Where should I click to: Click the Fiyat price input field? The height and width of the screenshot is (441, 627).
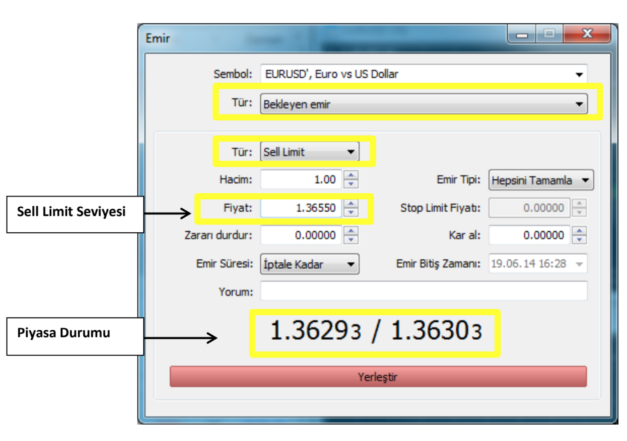301,208
